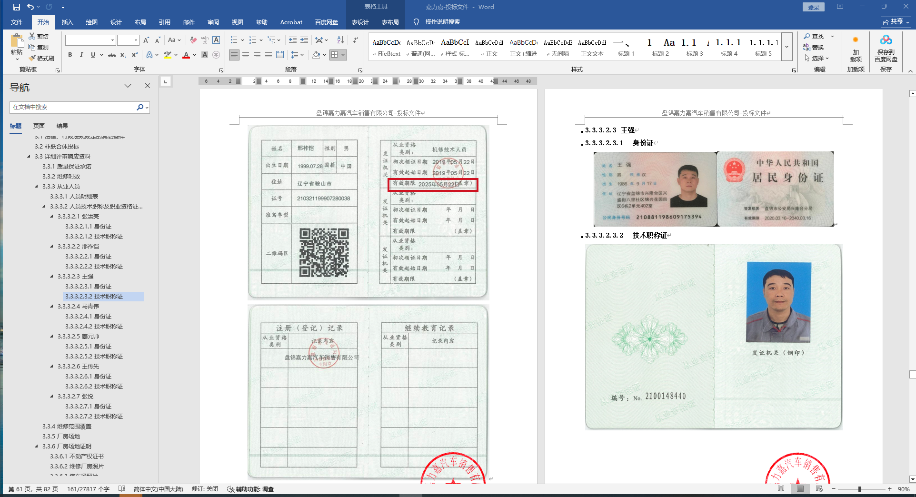Clear all formatting with the eraser icon
Viewport: 916px width, 497px height.
pyautogui.click(x=193, y=40)
